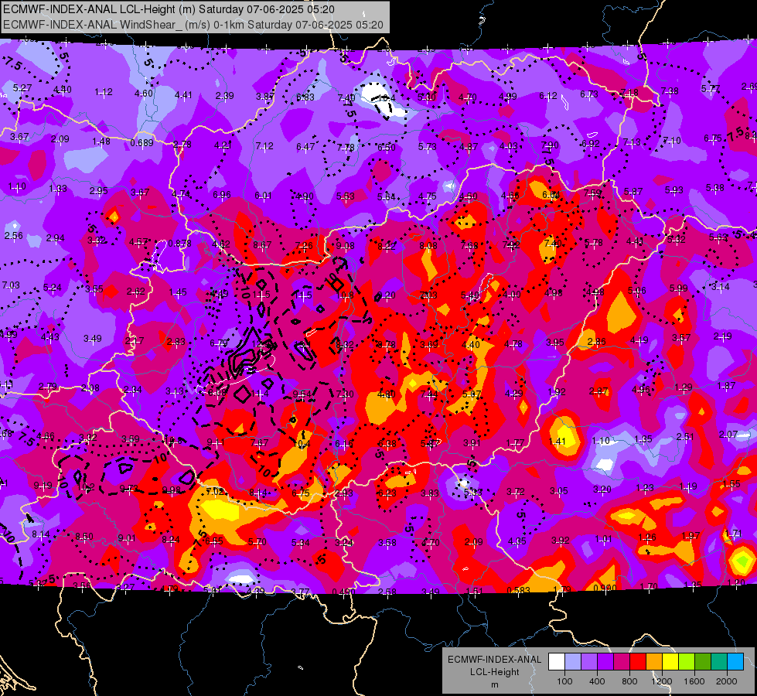The width and height of the screenshot is (757, 696).
Task: Click the red legend swatch
Action: pos(638,662)
